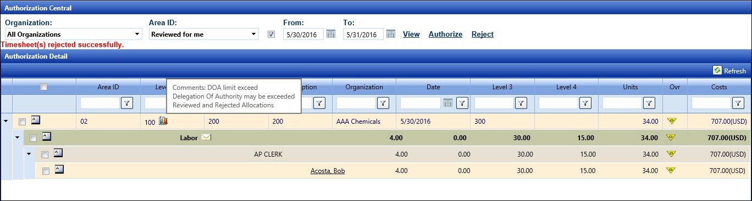Check the box for the Labor row
Image resolution: width=752 pixels, height=201 pixels.
[x=34, y=138]
